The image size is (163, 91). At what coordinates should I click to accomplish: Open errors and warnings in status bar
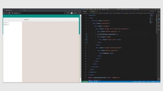(96, 82)
